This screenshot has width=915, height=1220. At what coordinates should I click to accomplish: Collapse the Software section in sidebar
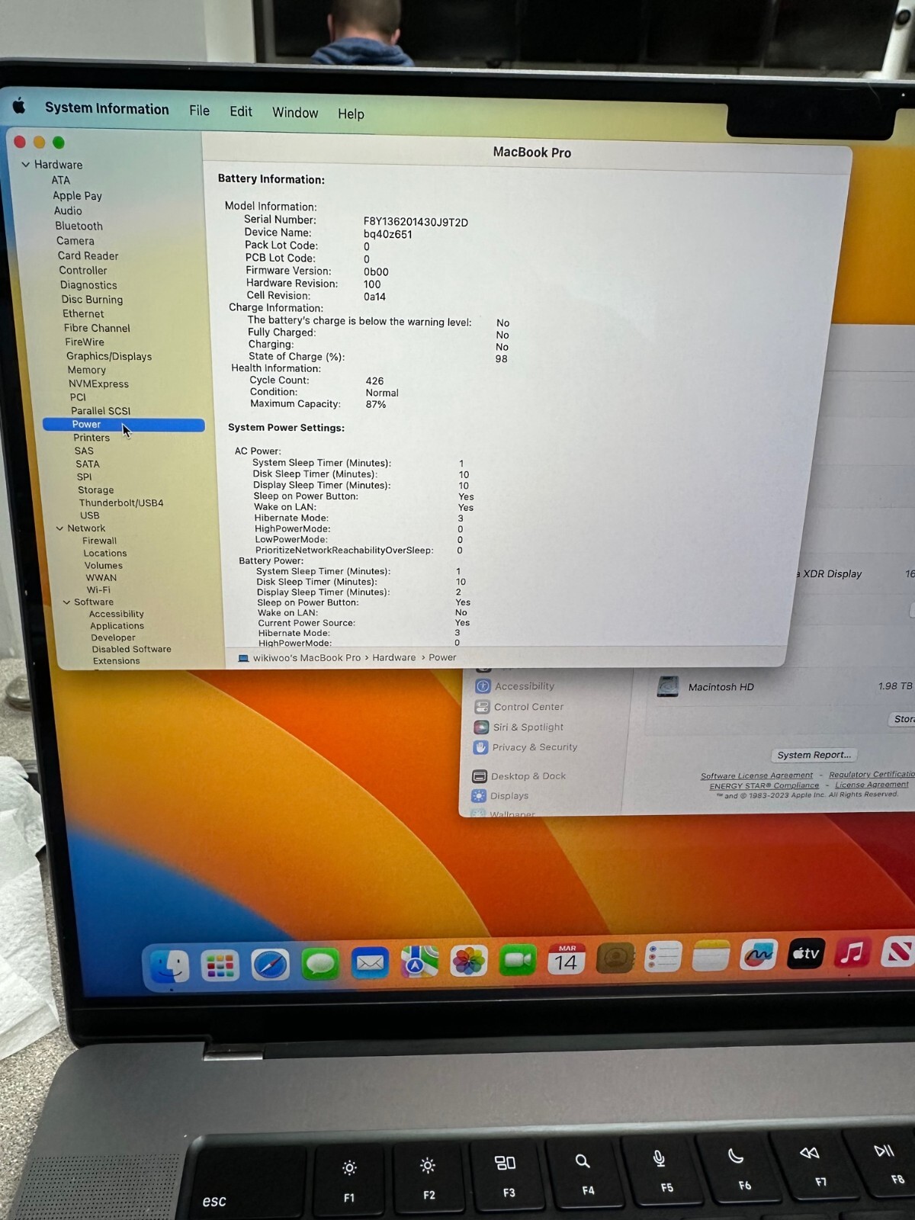pos(66,602)
